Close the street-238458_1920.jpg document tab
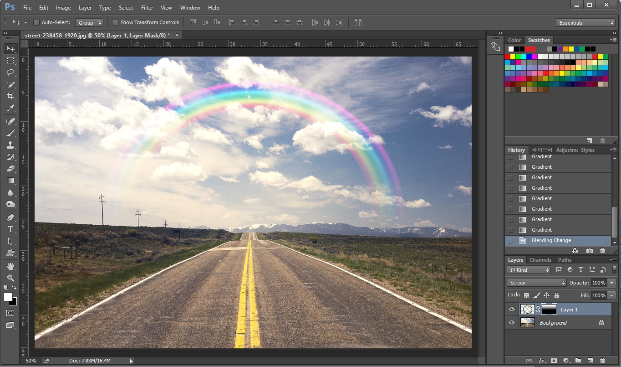Screen dimensions: 621x367 click(x=177, y=35)
